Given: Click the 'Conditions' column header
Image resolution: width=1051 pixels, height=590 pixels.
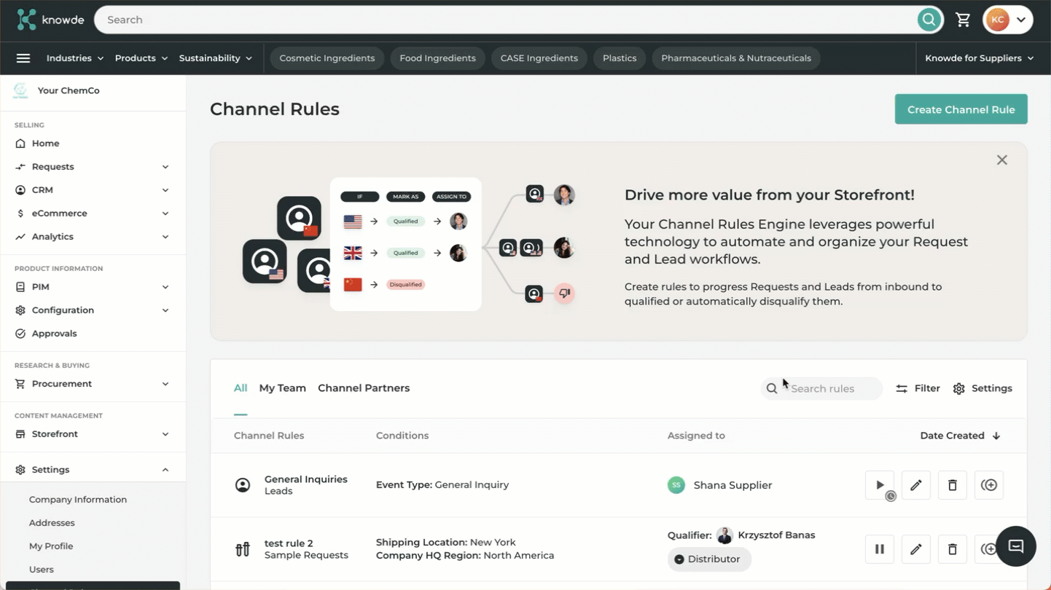Looking at the screenshot, I should 402,436.
